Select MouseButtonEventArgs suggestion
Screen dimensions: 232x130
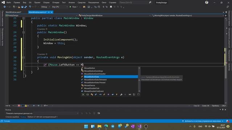pos(109,71)
